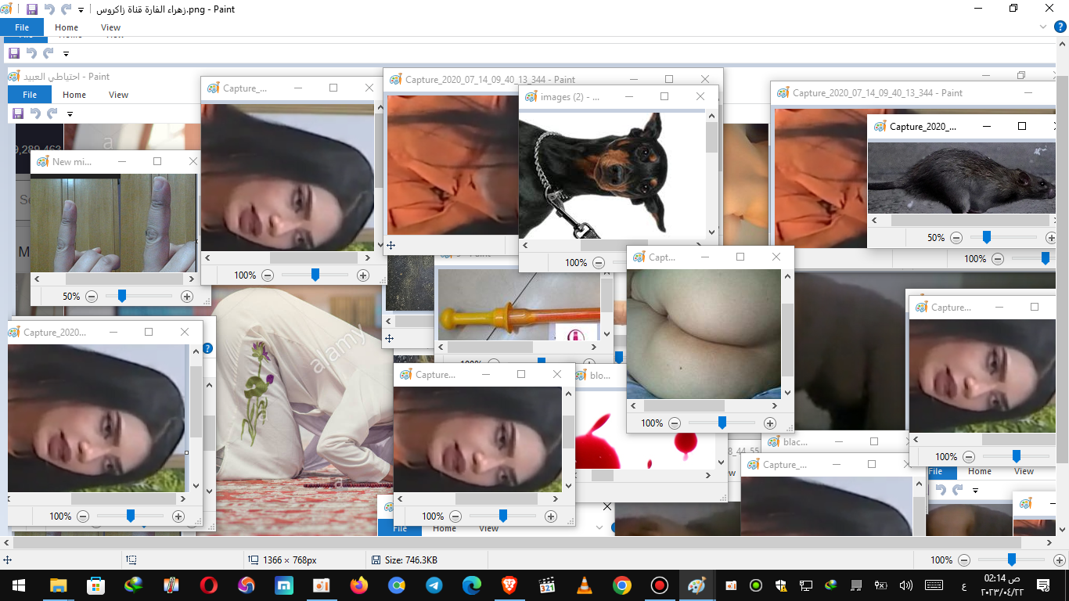
Task: Click the Redo arrow in the title bar
Action: [x=67, y=9]
